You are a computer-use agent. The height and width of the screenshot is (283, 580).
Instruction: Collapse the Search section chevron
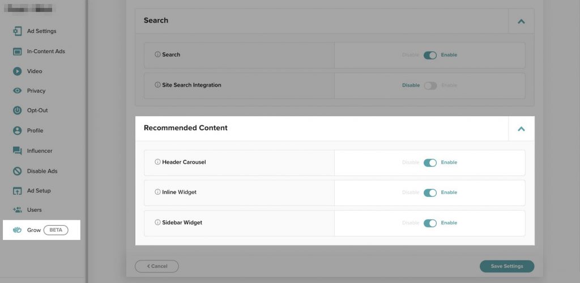[x=521, y=21]
